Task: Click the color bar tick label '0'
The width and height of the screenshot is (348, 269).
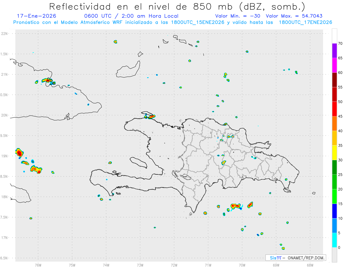Action: click(x=339, y=248)
